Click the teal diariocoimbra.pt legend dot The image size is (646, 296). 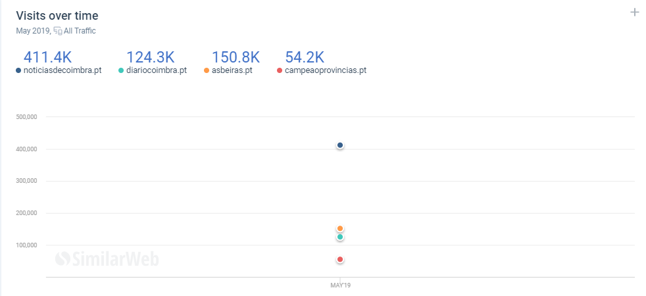pyautogui.click(x=120, y=70)
